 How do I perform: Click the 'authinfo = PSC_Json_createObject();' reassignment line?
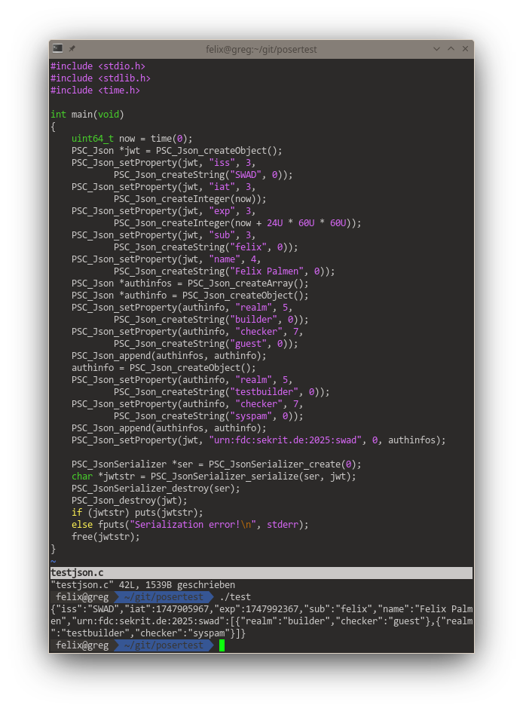[164, 368]
